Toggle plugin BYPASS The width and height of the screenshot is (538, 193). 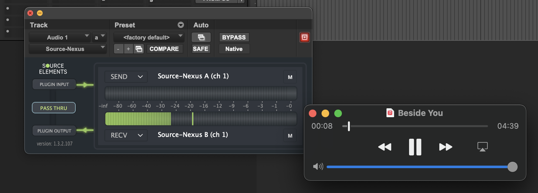pos(234,37)
